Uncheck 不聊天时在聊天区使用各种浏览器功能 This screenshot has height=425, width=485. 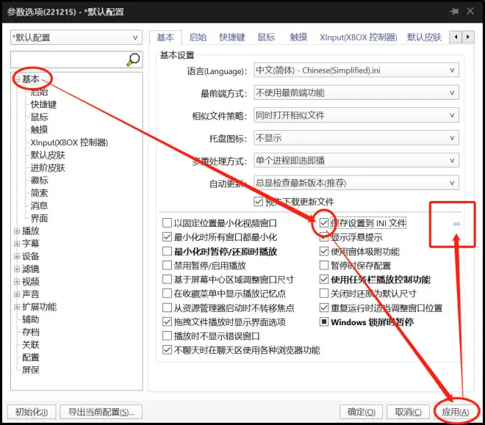pos(167,350)
